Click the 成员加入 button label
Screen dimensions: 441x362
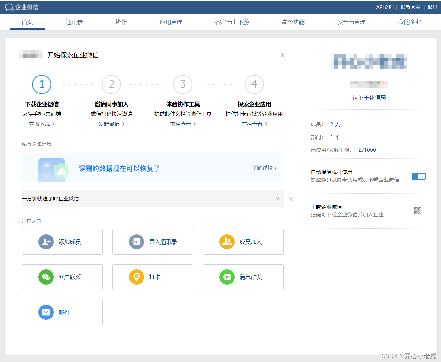coord(251,242)
